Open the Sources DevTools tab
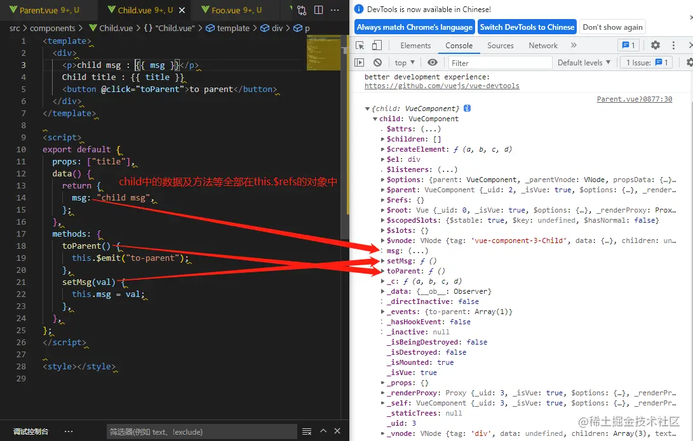Screen dimensions: 693x441 point(501,46)
